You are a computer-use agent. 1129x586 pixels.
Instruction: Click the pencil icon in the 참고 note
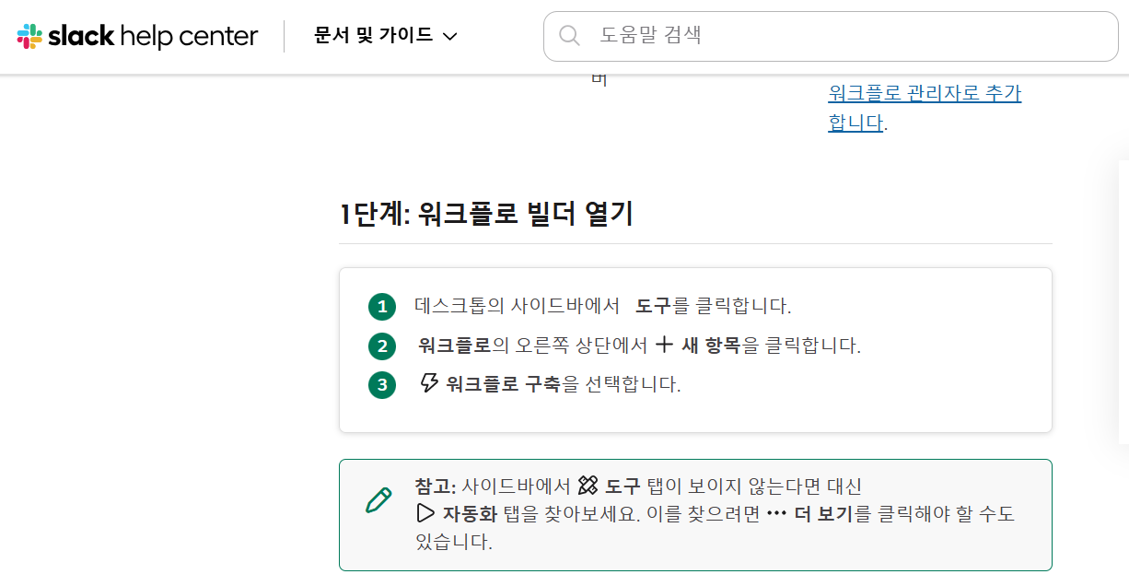coord(378,500)
